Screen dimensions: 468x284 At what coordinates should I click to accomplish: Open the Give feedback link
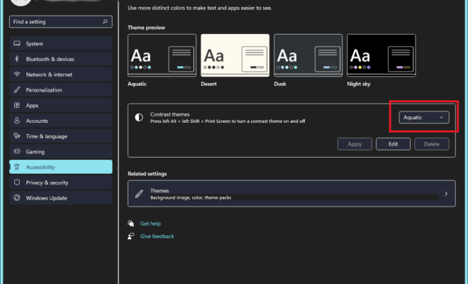pos(157,236)
